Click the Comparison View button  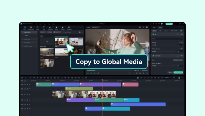click(178, 60)
